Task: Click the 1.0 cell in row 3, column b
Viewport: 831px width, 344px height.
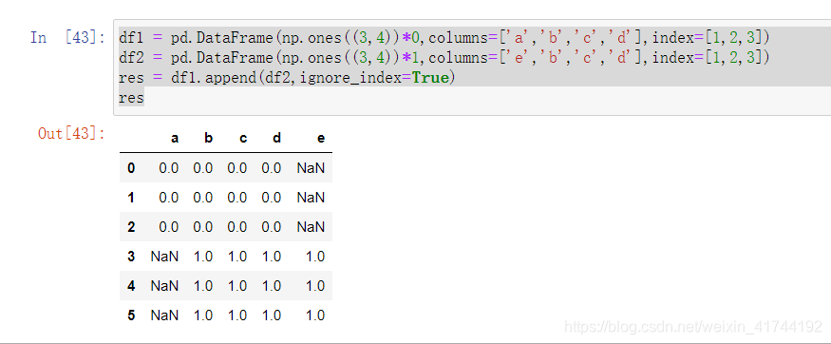Action: [203, 257]
